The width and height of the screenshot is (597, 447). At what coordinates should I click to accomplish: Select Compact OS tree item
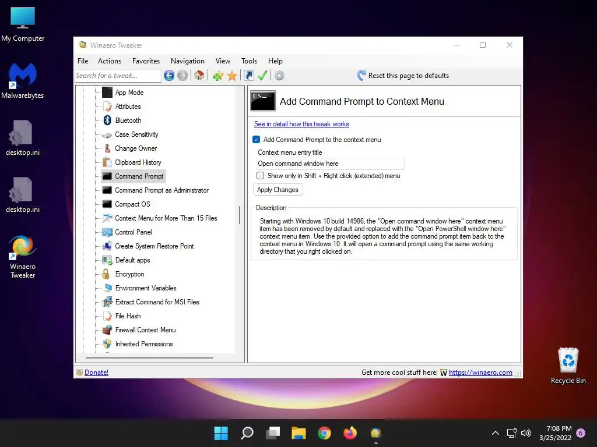pos(132,204)
